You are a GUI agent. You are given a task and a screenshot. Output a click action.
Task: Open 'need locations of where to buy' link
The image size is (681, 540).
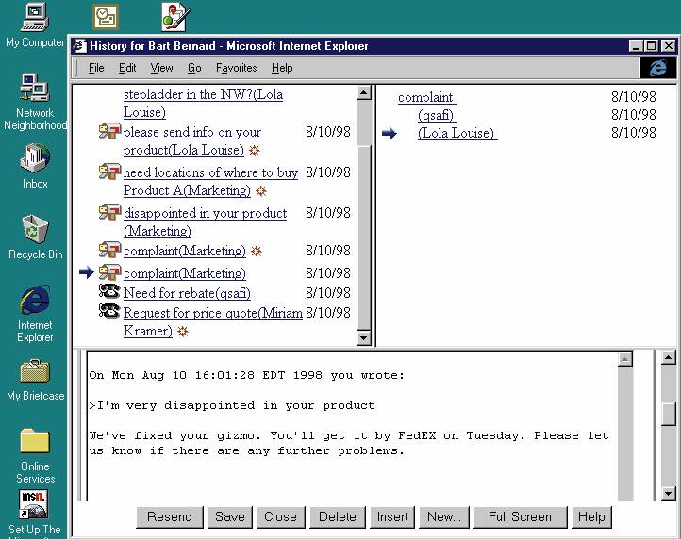click(x=210, y=172)
